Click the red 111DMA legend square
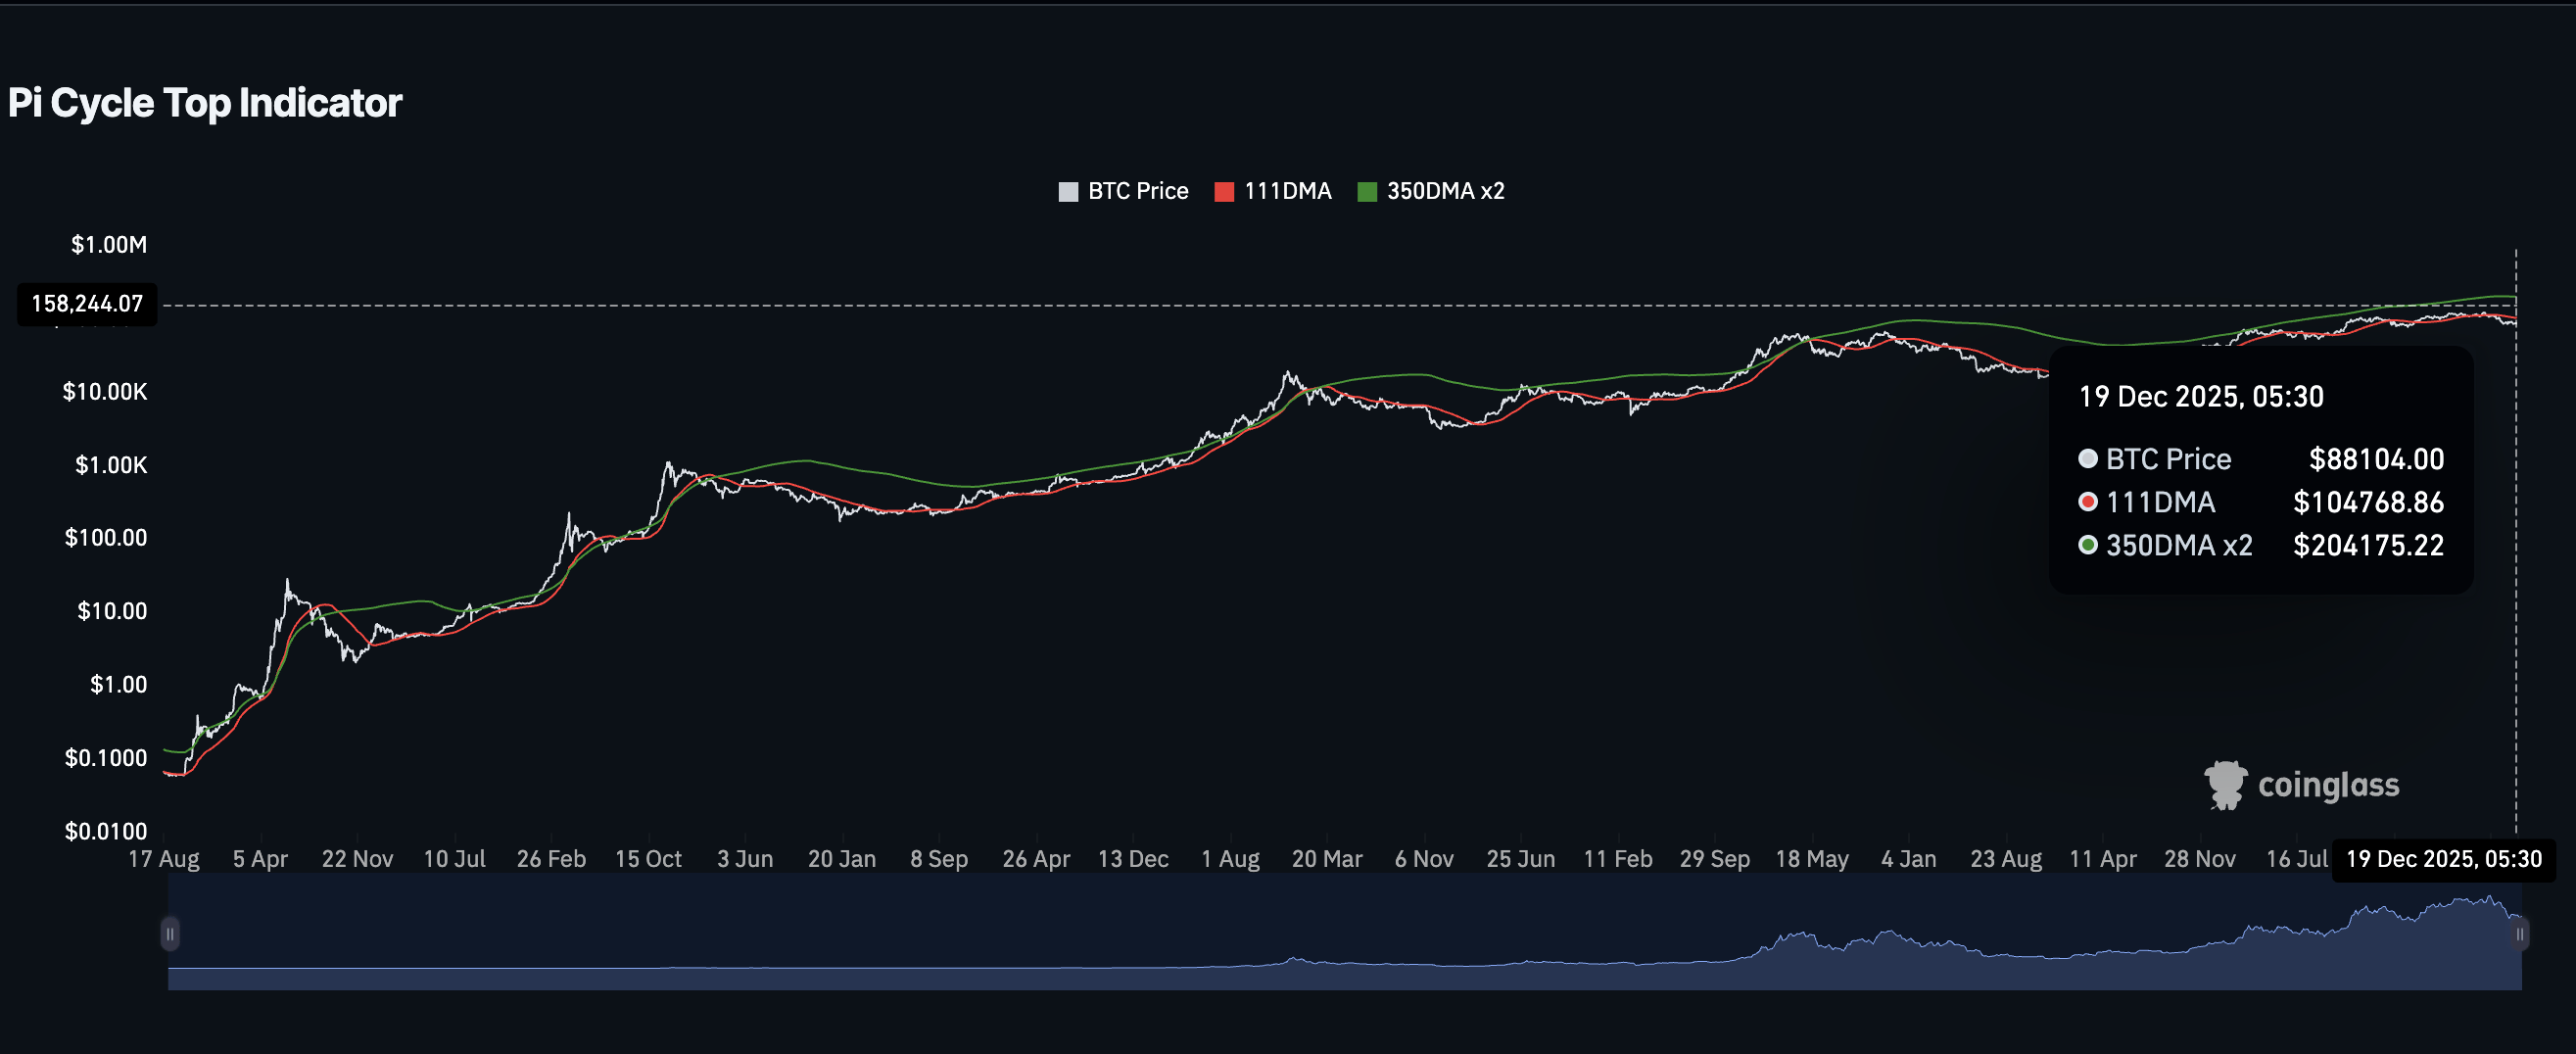 tap(1224, 192)
